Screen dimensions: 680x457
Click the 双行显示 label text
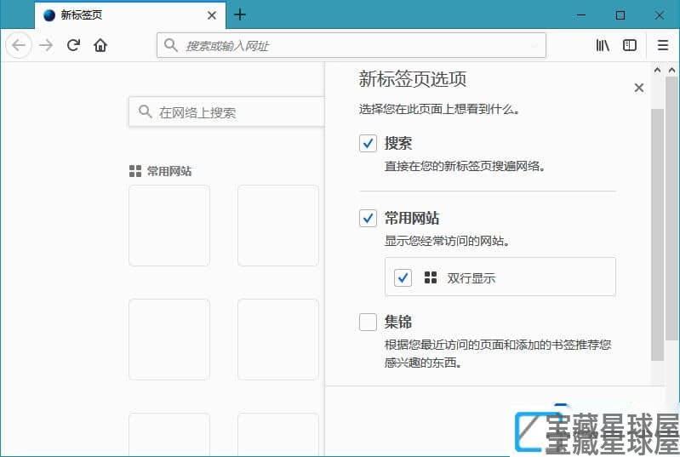[471, 278]
